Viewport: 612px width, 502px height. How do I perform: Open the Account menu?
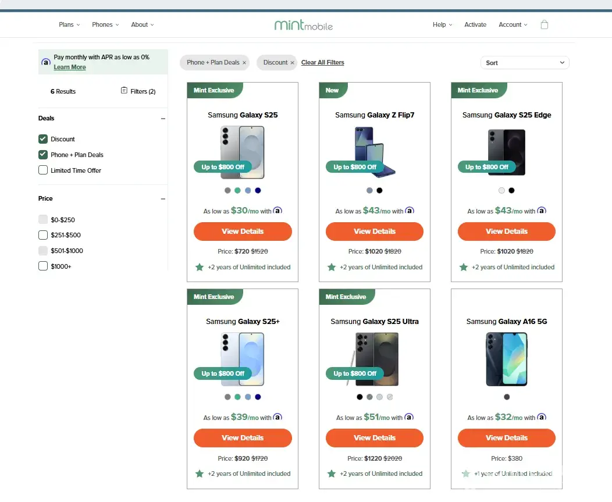[513, 24]
